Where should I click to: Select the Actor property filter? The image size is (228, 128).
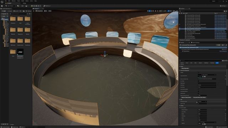coord(187,63)
